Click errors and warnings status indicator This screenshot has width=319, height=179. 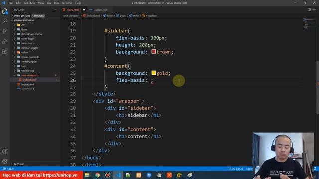click(8, 169)
